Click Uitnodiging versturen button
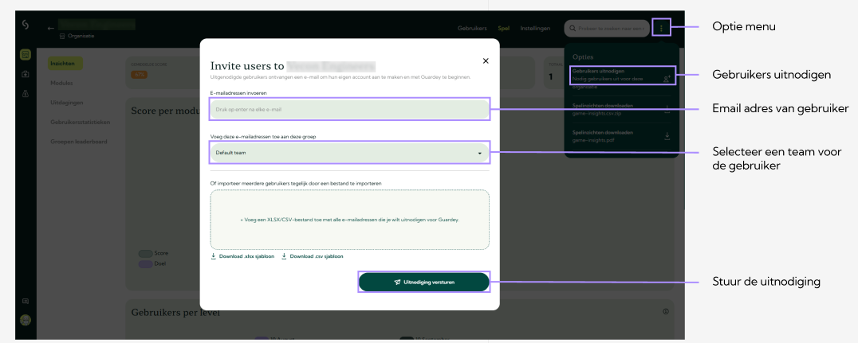Viewport: 858px width, 343px height. (x=423, y=282)
